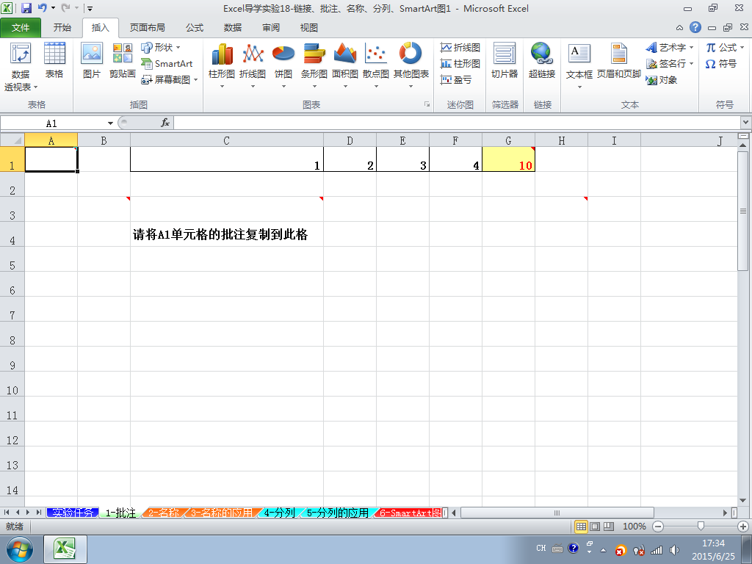Click zoom out minus button

[x=658, y=526]
